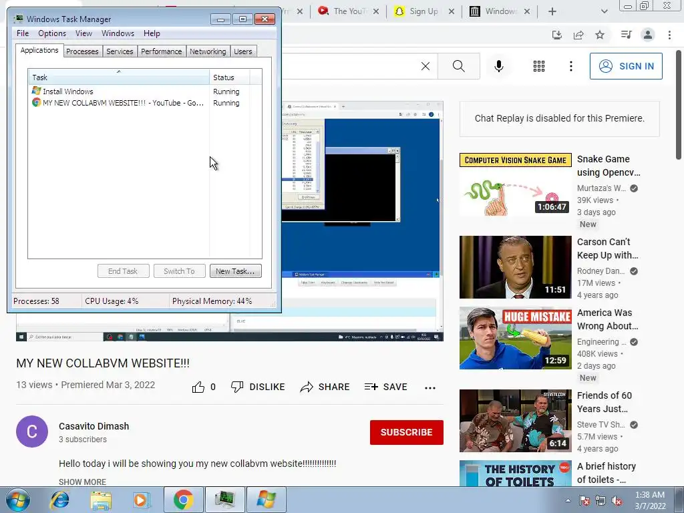Open America Was Wrong About video thumbnail
Image resolution: width=684 pixels, height=513 pixels.
click(515, 338)
